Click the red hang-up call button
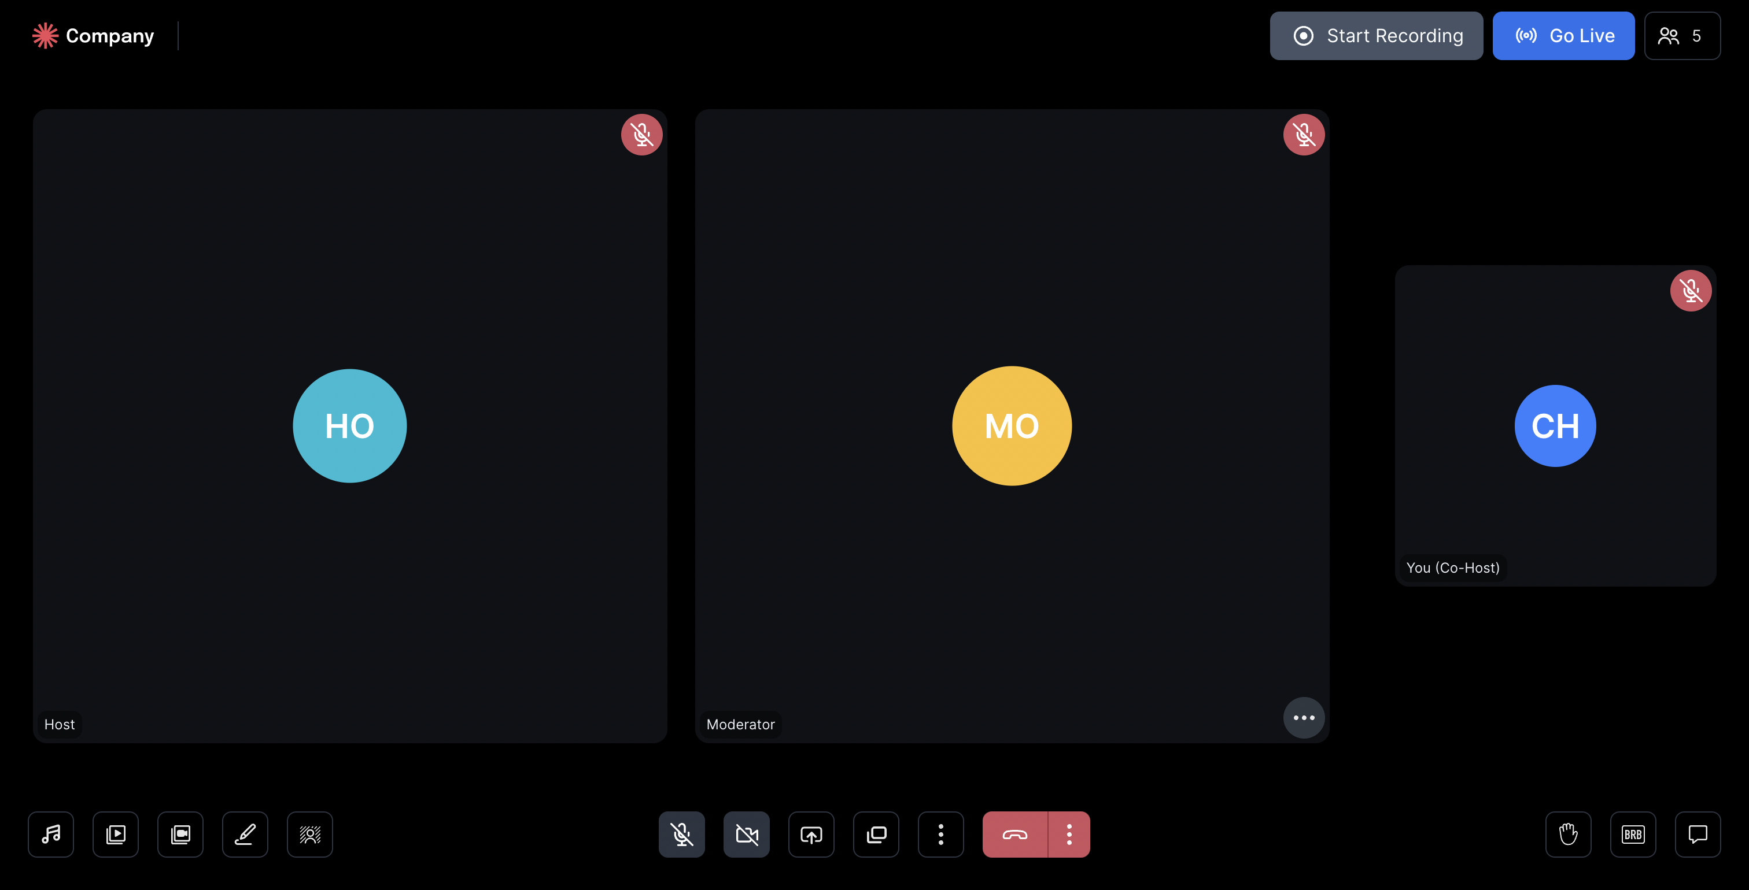The image size is (1749, 890). coord(1015,835)
